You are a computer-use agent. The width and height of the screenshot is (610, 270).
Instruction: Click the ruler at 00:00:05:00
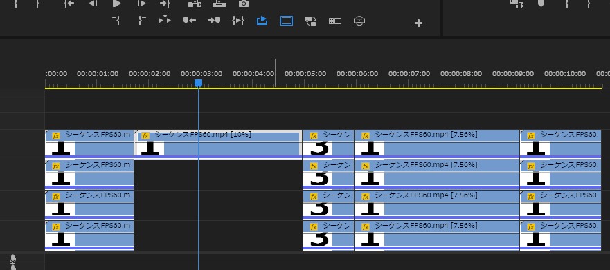click(305, 73)
